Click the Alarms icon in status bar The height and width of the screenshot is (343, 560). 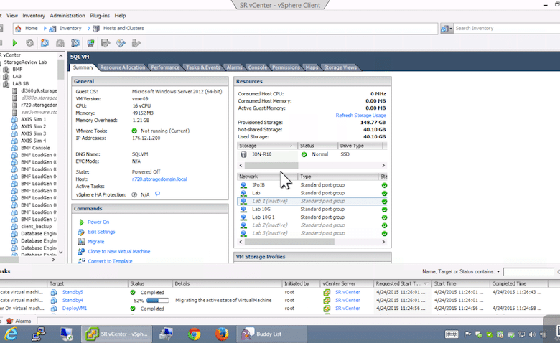pos(10,321)
